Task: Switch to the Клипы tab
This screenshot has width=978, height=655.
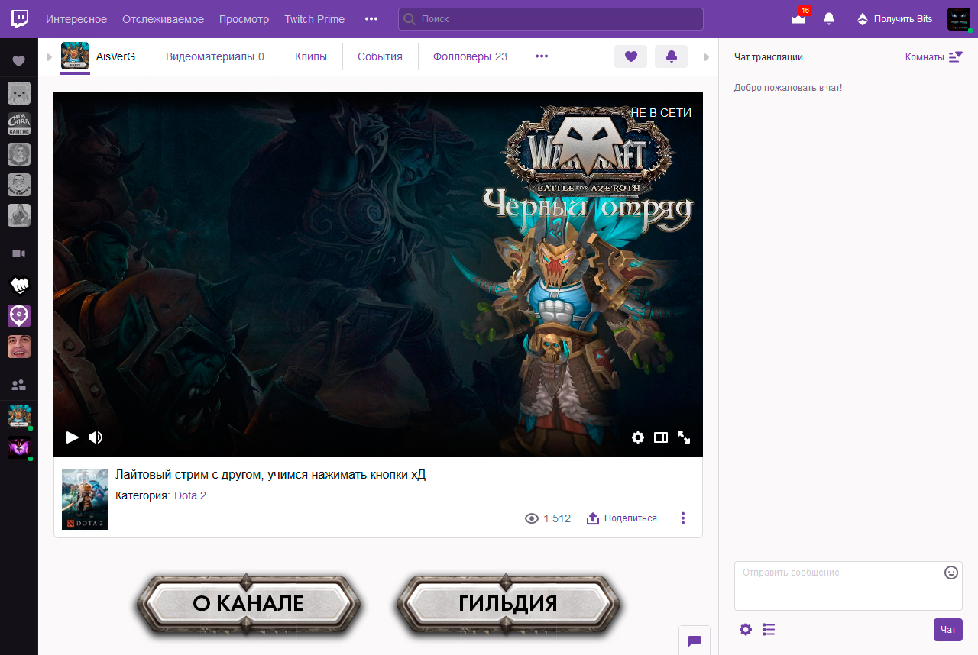Action: tap(311, 56)
